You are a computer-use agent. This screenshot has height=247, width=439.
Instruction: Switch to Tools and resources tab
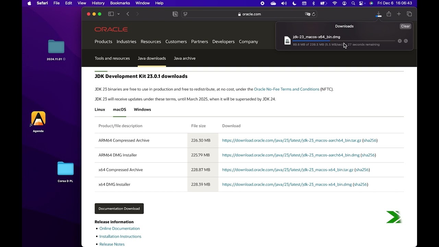coord(112,58)
